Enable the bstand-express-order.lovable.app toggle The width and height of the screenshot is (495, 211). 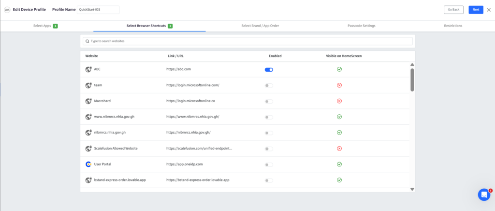pyautogui.click(x=269, y=181)
